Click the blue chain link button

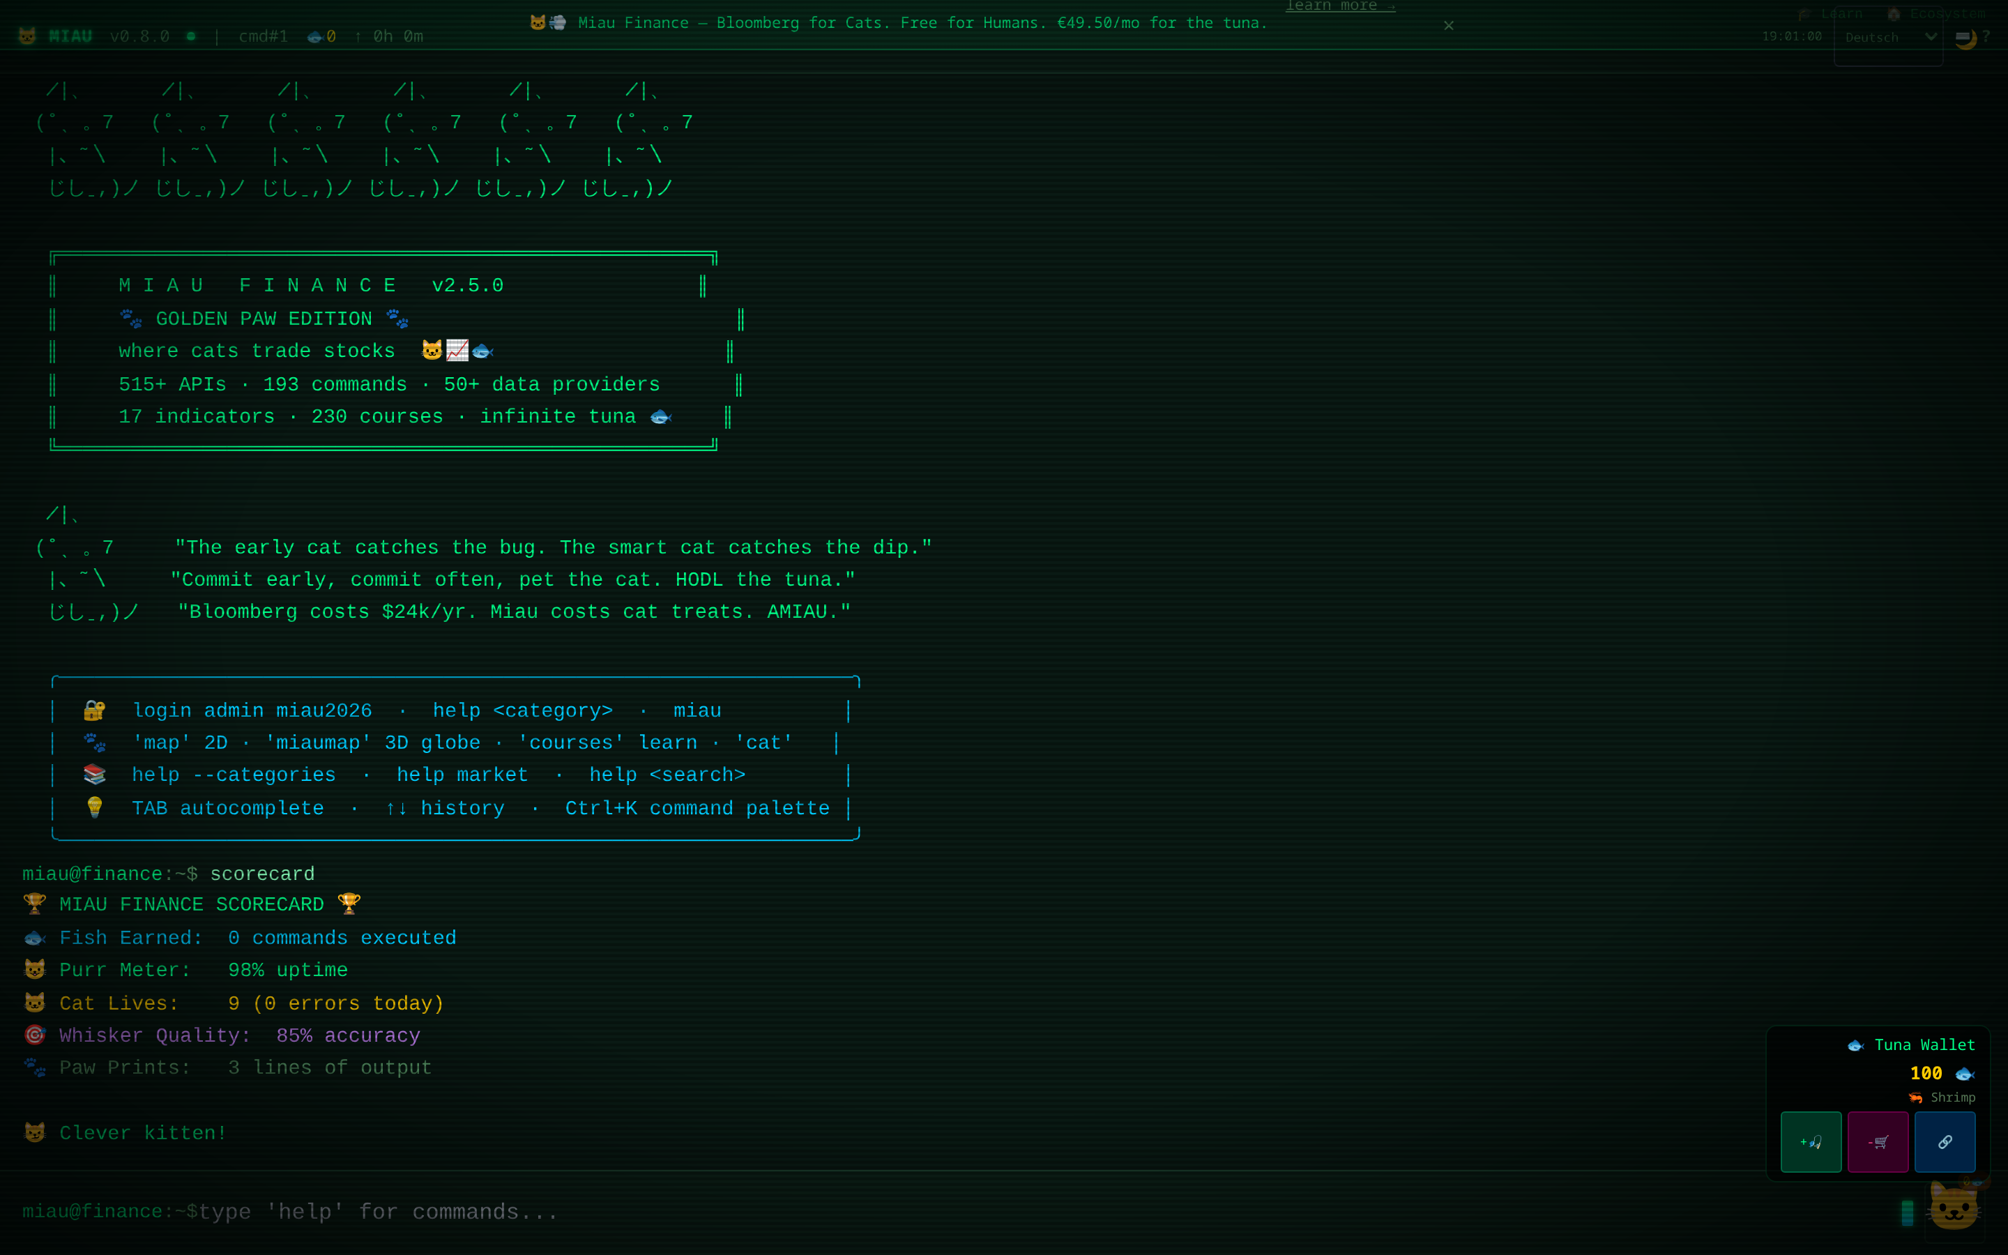point(1945,1142)
